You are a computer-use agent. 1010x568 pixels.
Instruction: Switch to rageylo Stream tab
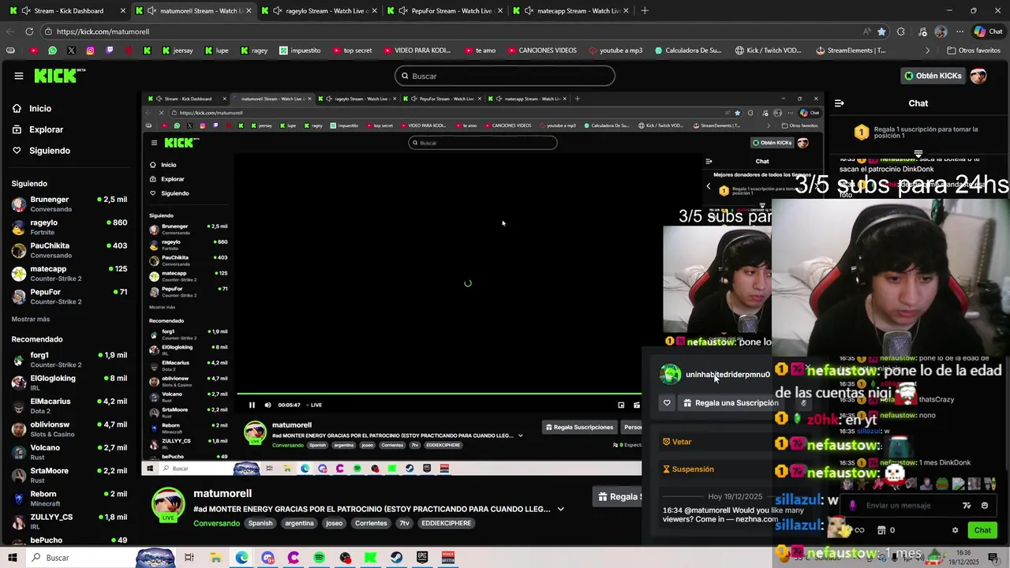pos(319,11)
